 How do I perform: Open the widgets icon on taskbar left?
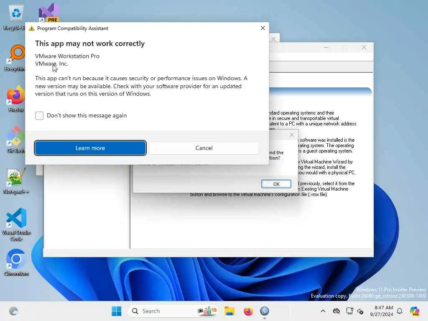point(13,311)
